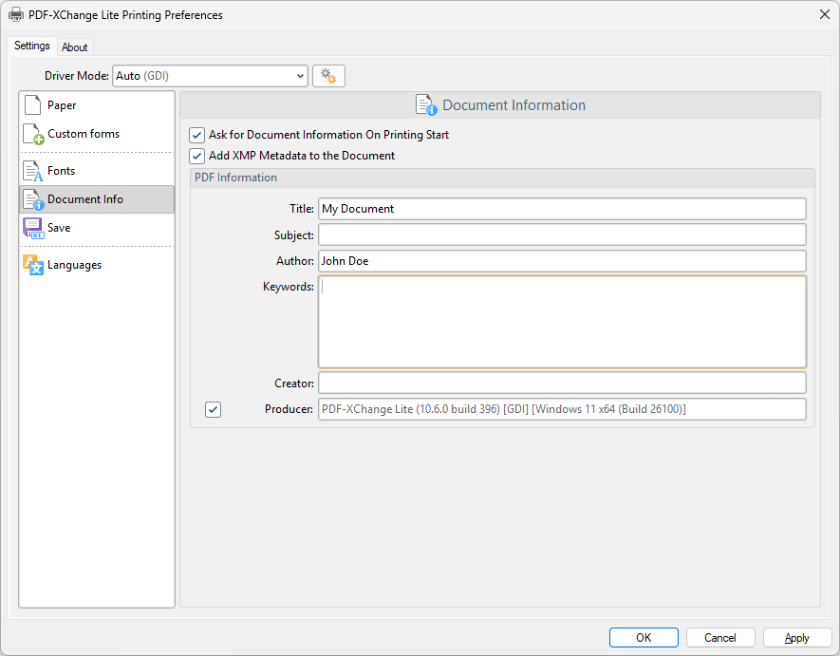
Task: Switch to the About tab
Action: coord(75,47)
